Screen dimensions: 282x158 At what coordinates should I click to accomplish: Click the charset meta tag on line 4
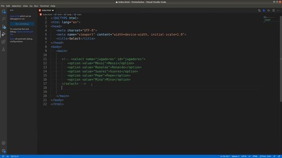(77, 30)
